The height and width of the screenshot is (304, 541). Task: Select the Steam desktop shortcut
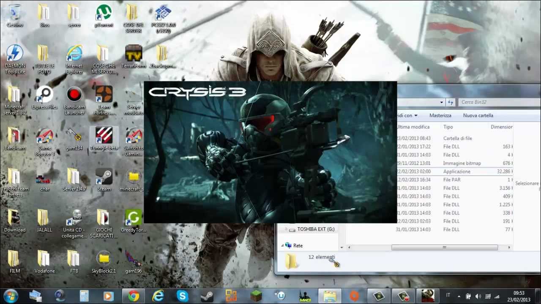[x=104, y=179]
